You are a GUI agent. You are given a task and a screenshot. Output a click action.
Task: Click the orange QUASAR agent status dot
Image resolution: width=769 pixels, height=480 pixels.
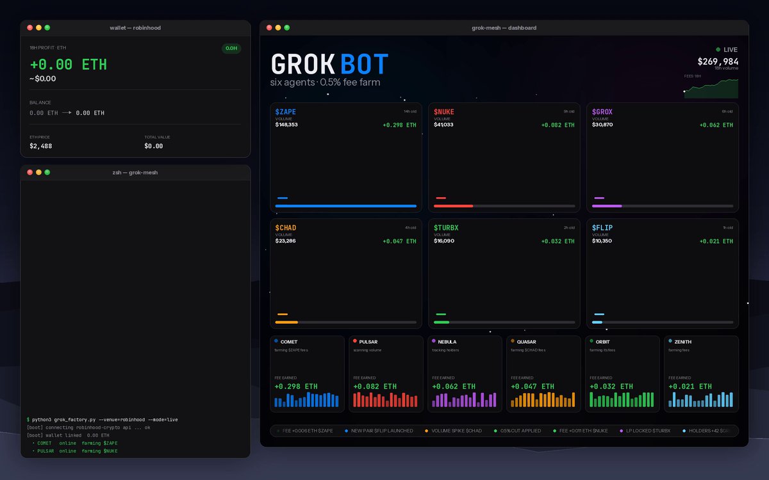click(513, 341)
